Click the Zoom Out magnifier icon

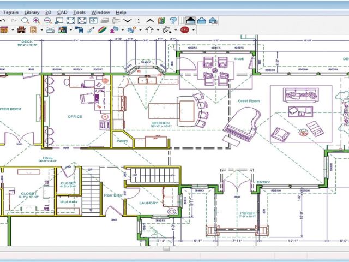point(47,21)
